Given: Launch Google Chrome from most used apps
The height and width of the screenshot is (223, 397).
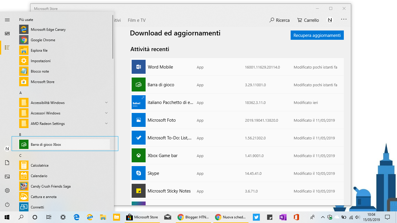Looking at the screenshot, I should click(65, 40).
